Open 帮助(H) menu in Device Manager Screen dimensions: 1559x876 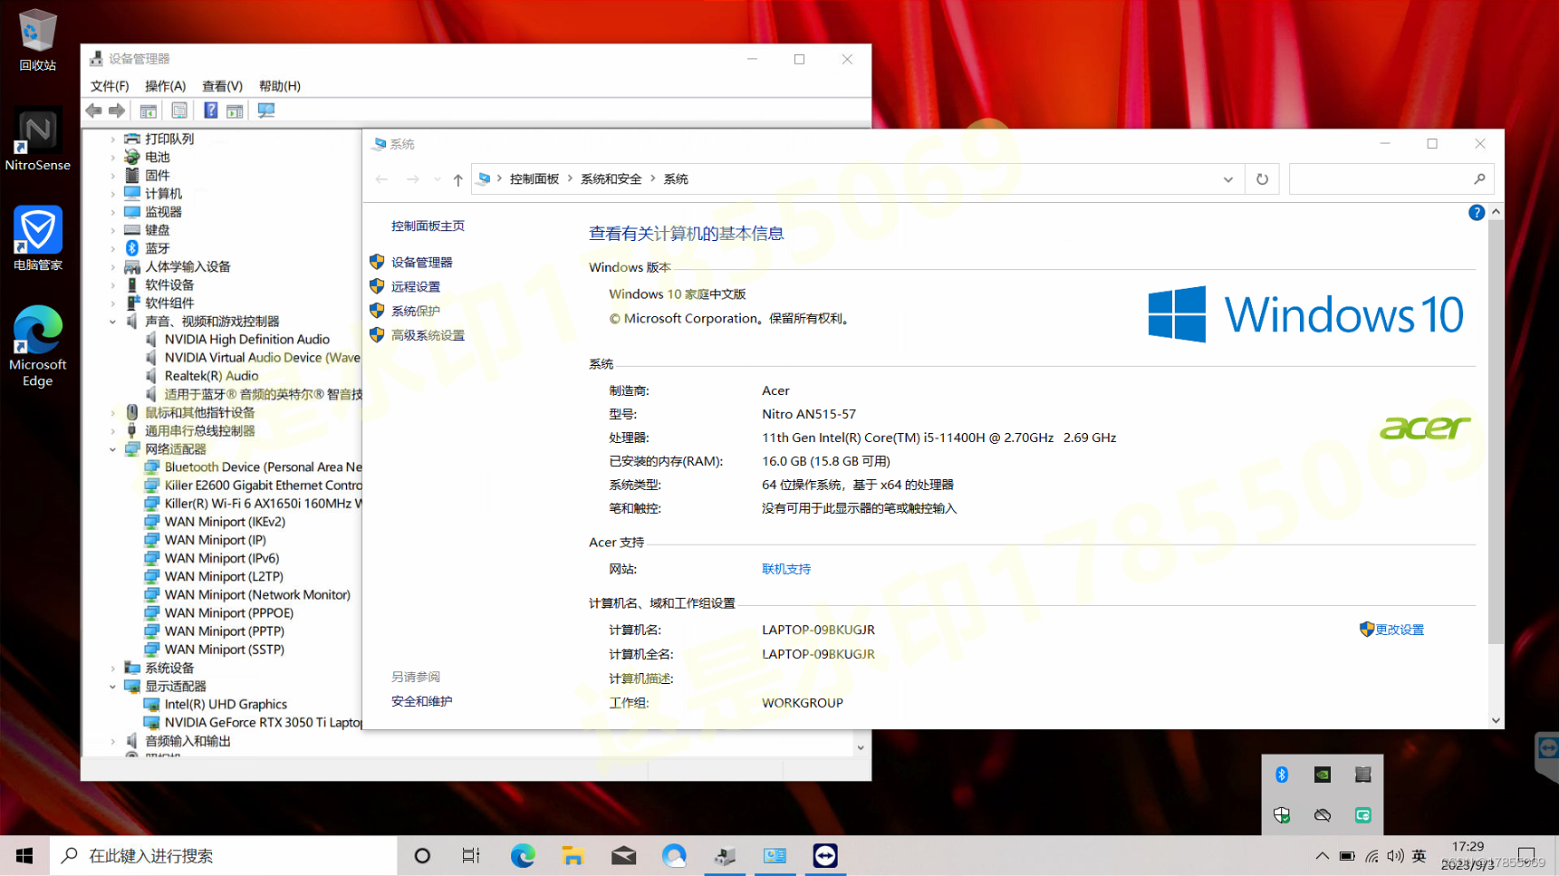(x=279, y=86)
